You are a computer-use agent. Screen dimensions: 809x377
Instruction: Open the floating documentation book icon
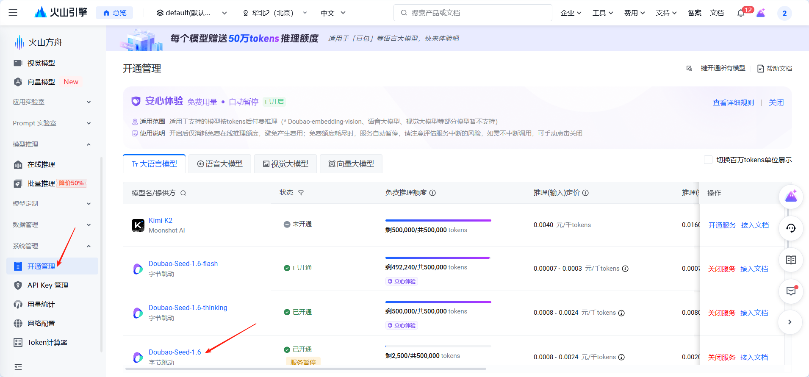click(x=791, y=260)
